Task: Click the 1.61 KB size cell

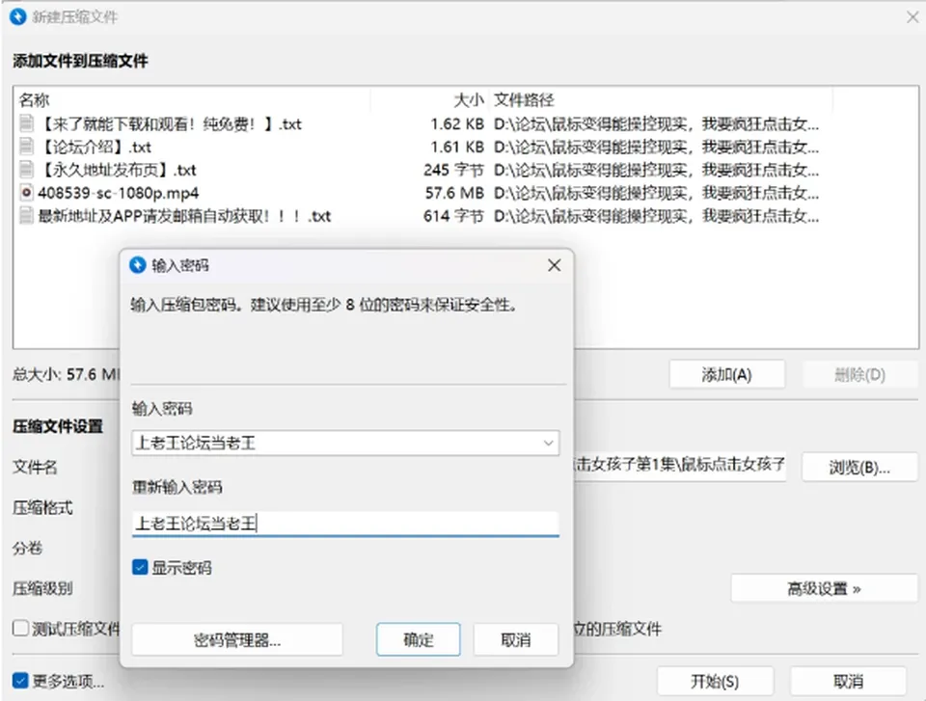Action: coord(457,147)
